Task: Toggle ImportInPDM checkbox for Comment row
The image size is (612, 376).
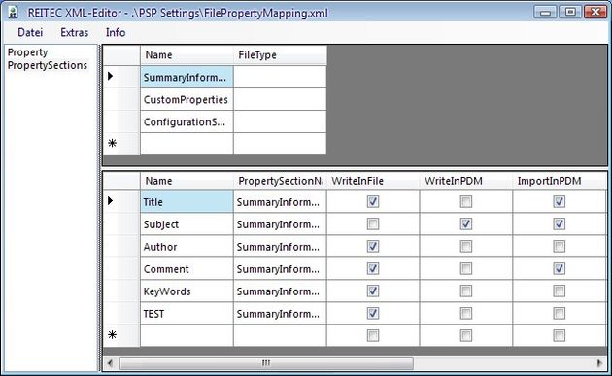Action: [x=559, y=268]
